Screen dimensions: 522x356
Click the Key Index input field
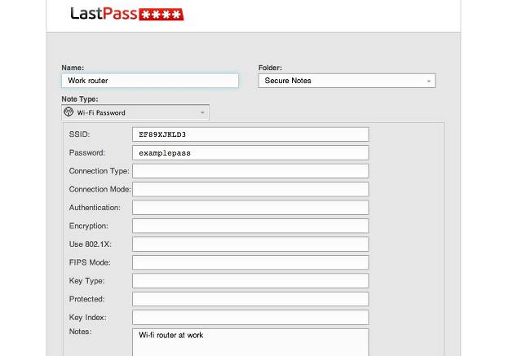tap(250, 318)
